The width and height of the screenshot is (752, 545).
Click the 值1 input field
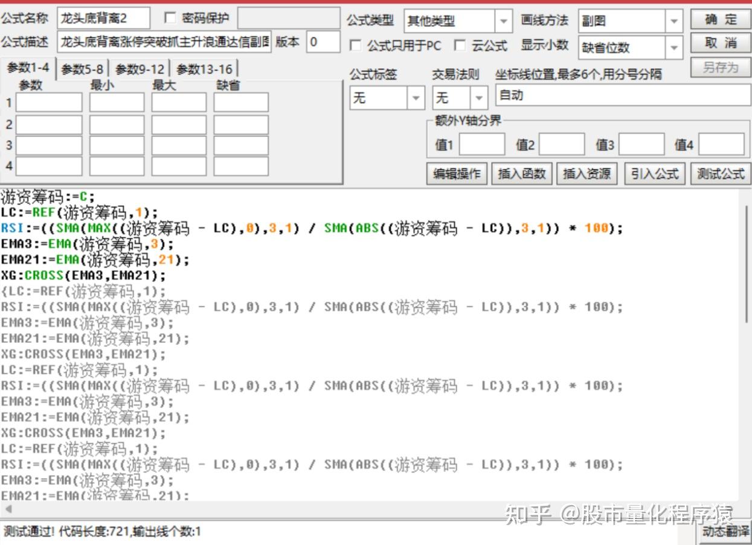tap(482, 145)
